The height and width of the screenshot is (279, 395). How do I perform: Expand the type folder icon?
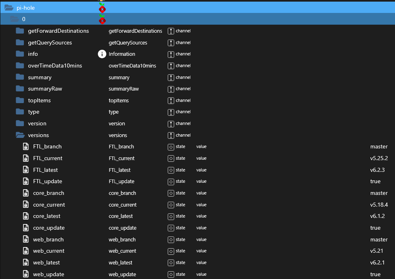tap(20, 112)
